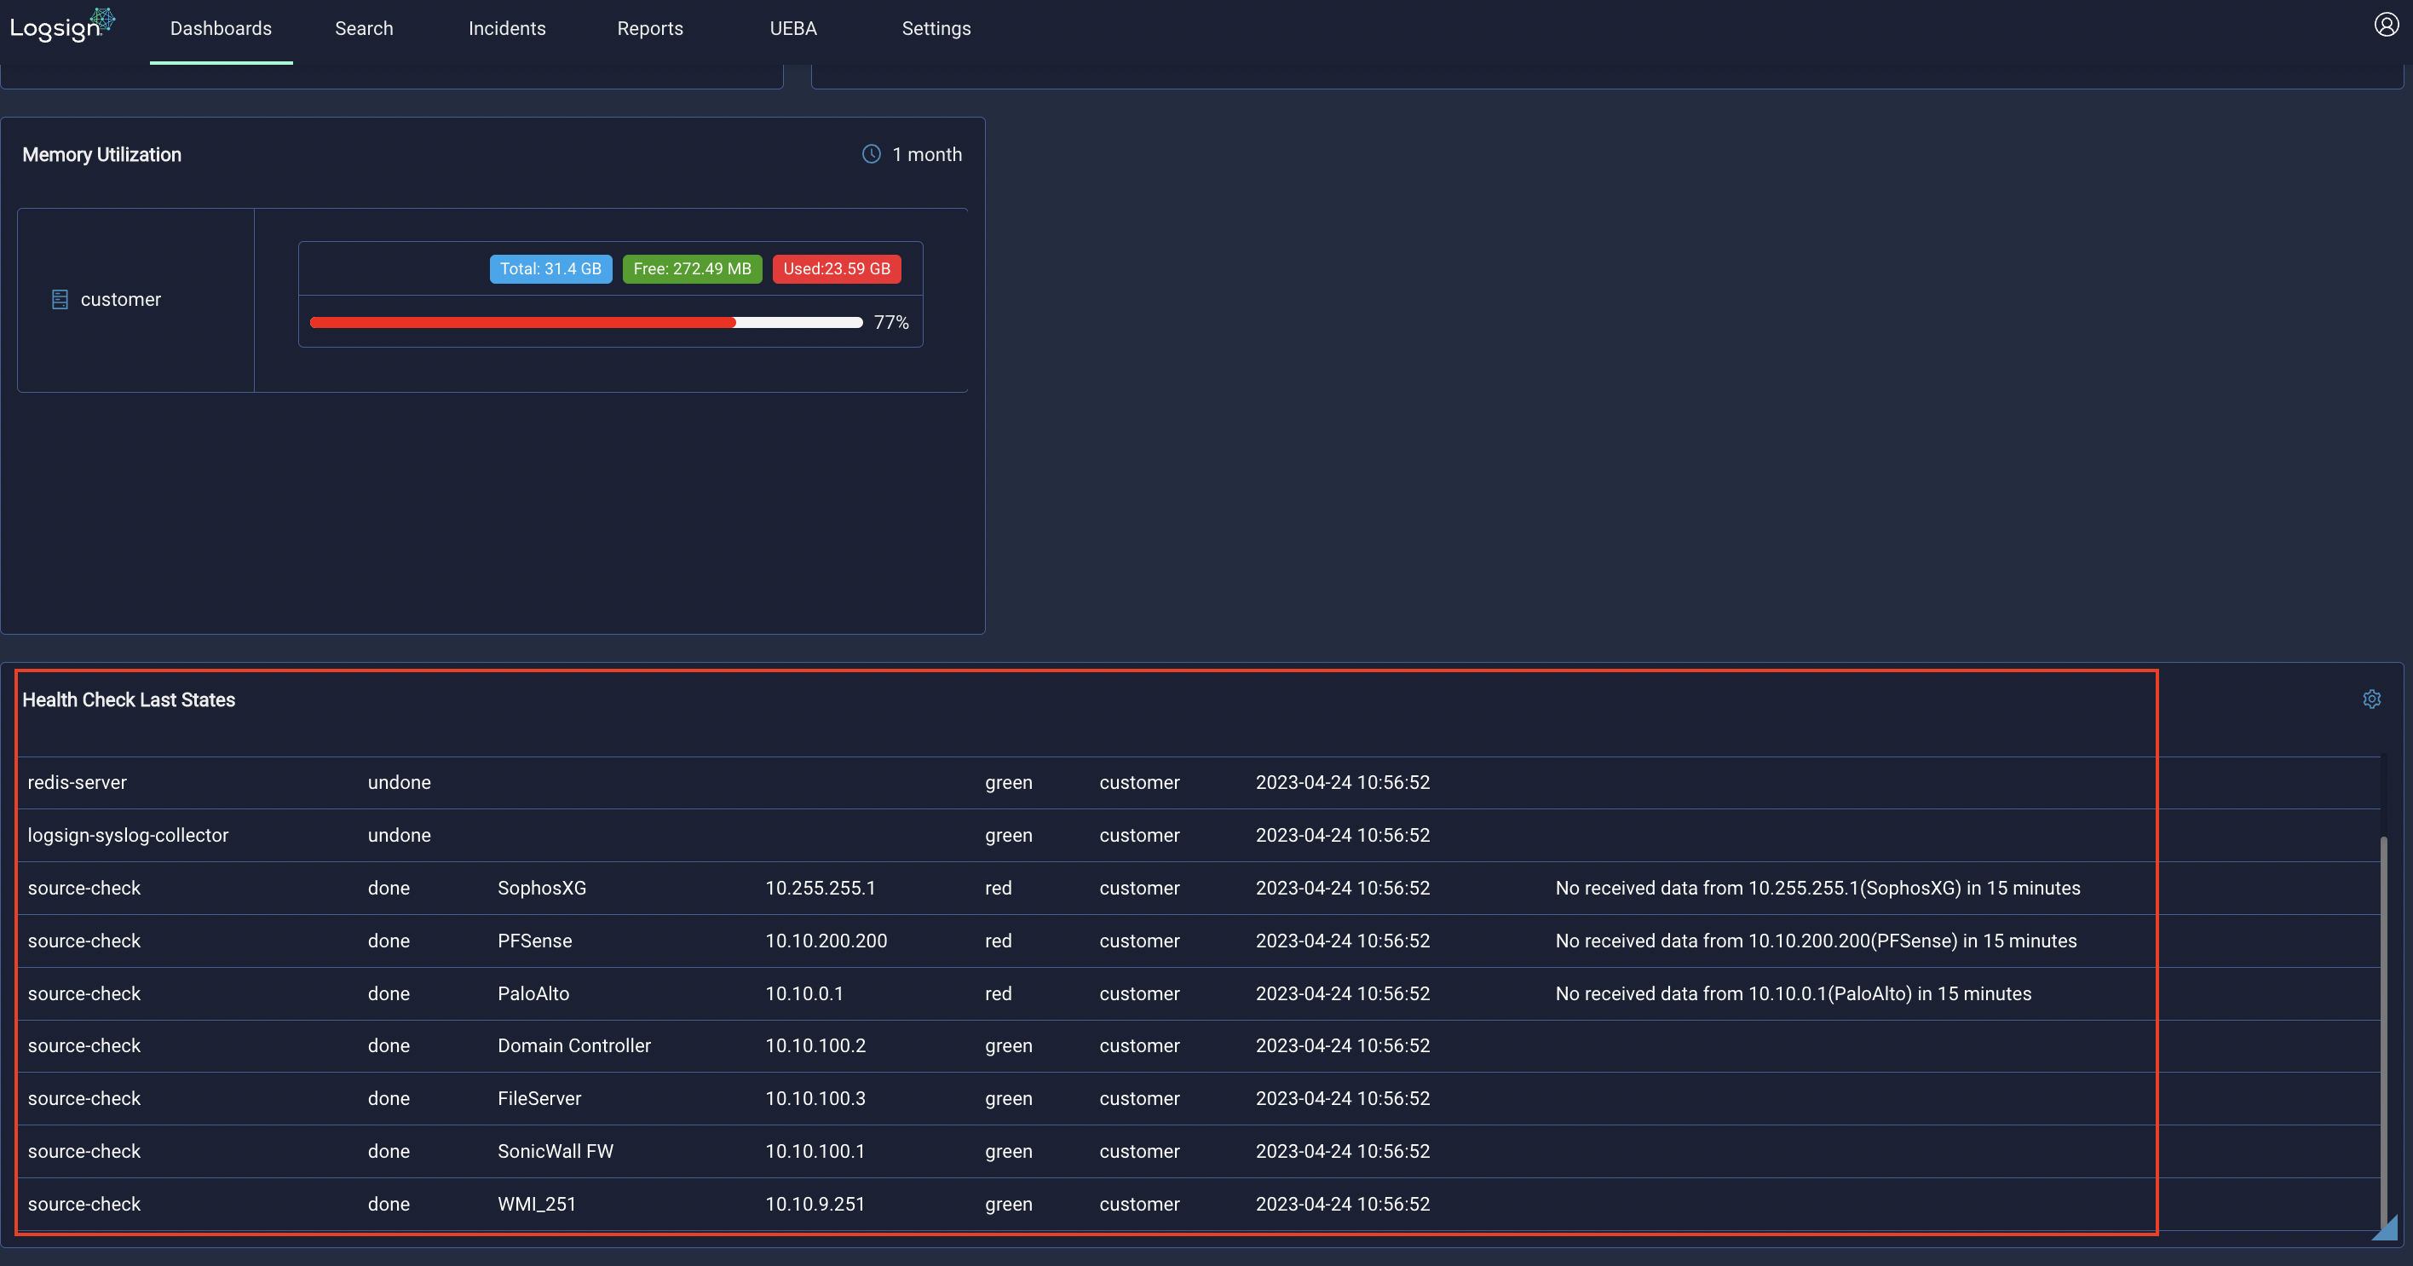Click source-check in the PaloAlto row

tap(84, 993)
